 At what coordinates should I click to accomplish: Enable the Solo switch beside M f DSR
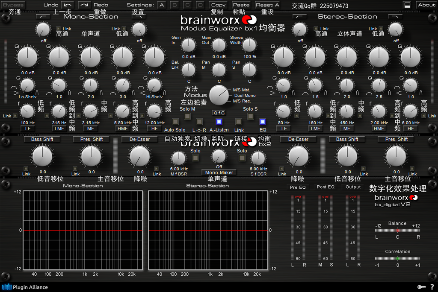[195, 158]
